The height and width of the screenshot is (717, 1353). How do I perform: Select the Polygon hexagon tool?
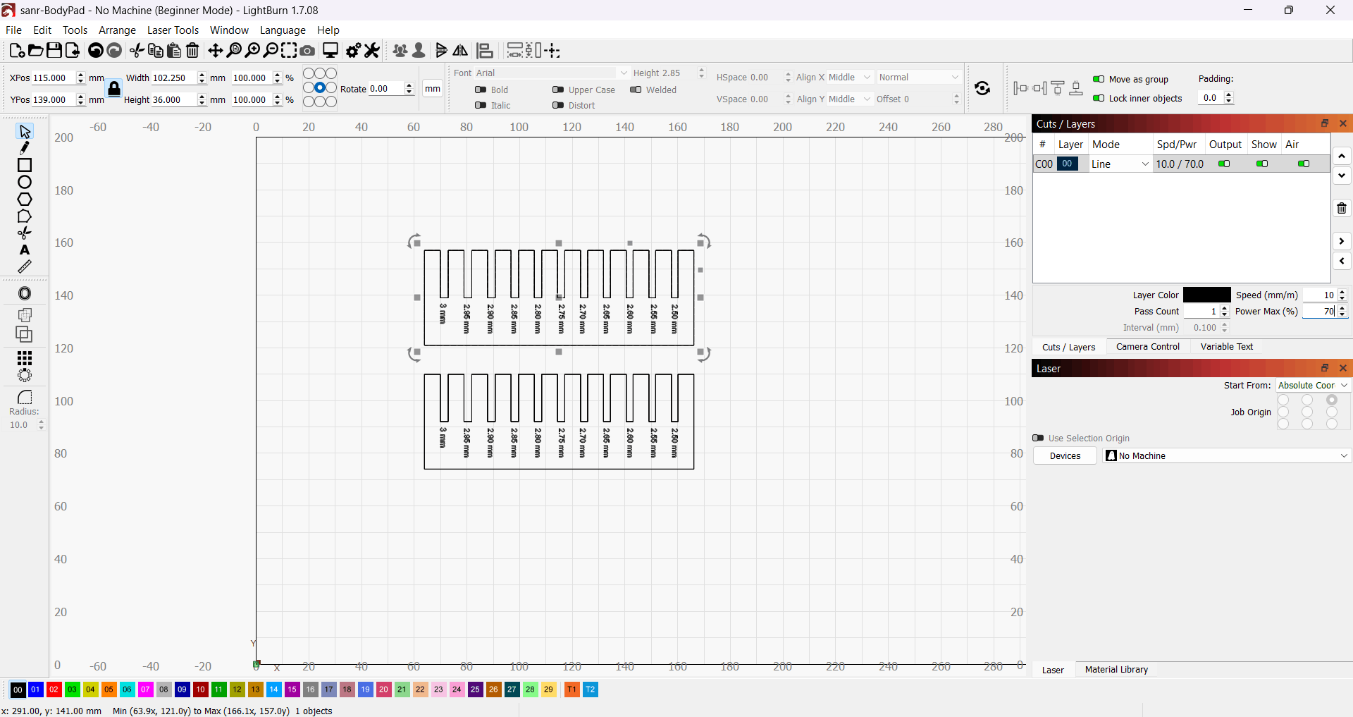pos(25,199)
